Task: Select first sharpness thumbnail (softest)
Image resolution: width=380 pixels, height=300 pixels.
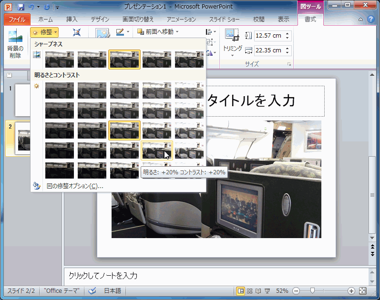Action: tap(60, 60)
